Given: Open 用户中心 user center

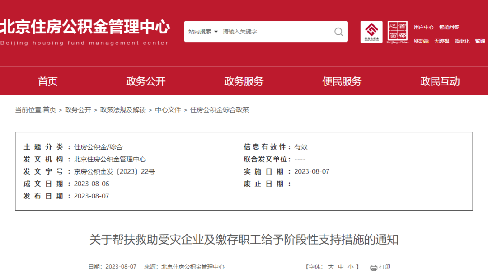Looking at the screenshot, I should 425,28.
